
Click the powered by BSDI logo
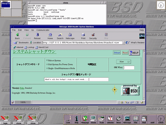[130, 90]
